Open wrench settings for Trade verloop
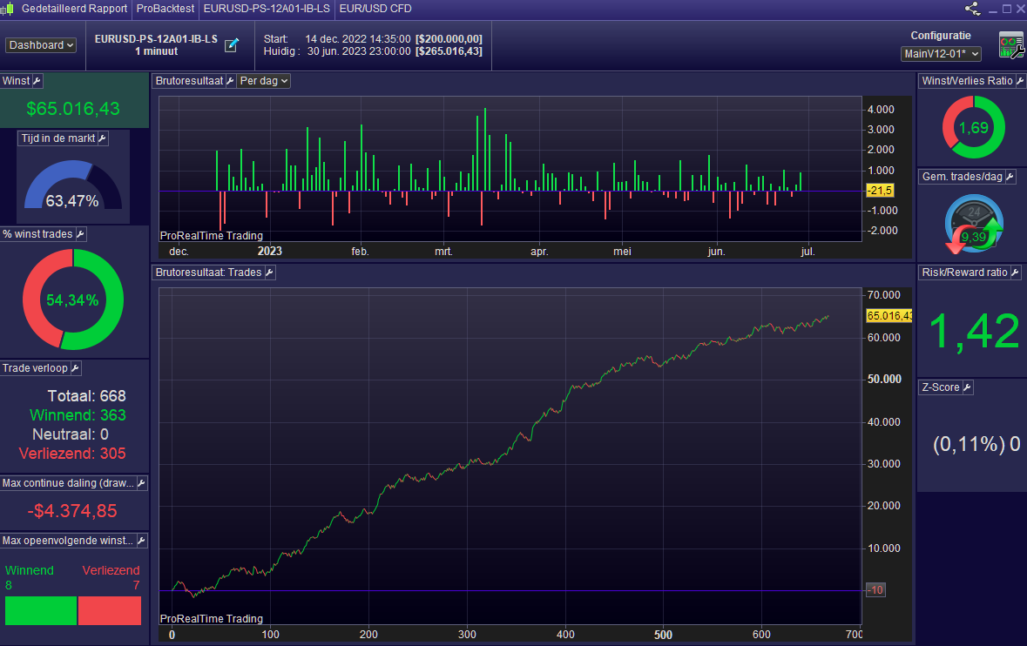 [75, 368]
